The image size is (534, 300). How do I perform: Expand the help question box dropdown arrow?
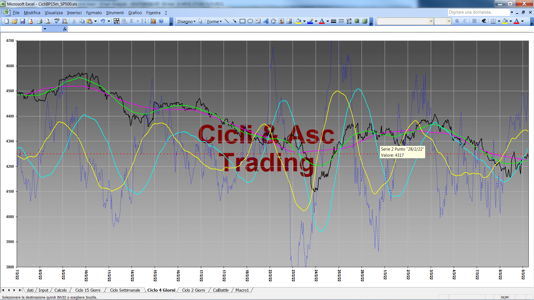point(511,12)
